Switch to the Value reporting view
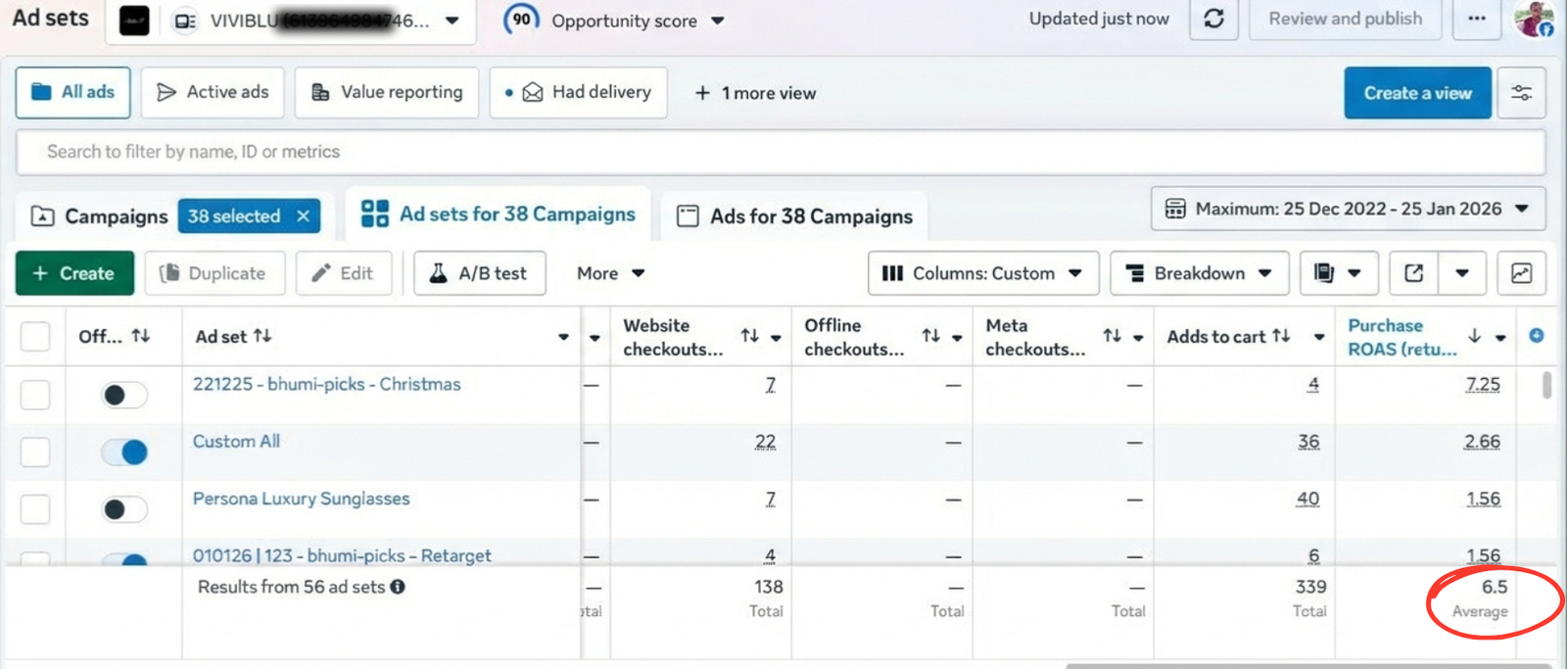Viewport: 1567px width, 669px height. tap(387, 93)
